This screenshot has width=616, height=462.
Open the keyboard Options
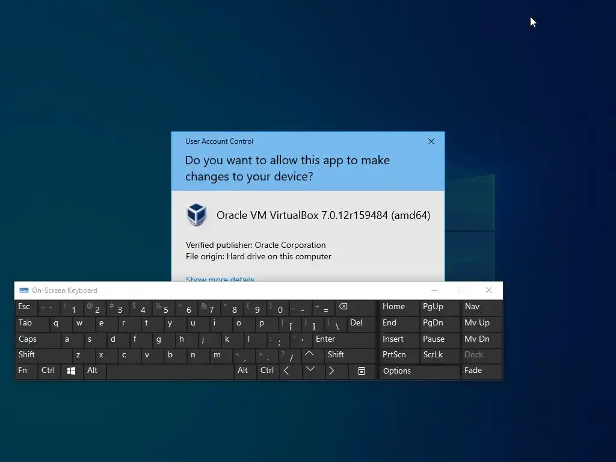[x=419, y=372]
